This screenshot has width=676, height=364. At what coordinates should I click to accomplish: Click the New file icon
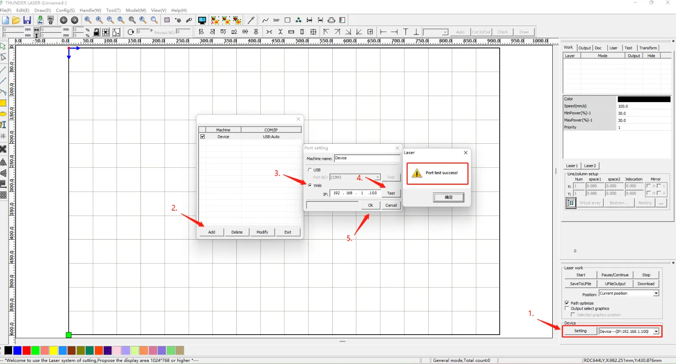point(5,20)
